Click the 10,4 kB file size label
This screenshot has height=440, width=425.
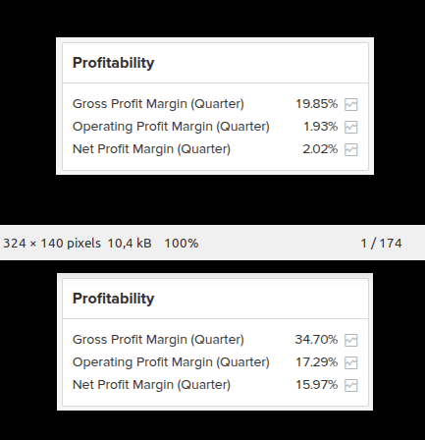[x=130, y=244]
